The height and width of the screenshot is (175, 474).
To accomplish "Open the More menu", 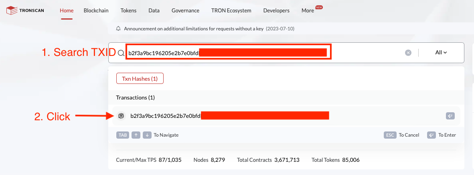I will tap(308, 10).
